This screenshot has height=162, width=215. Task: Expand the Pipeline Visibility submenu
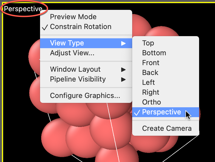click(78, 79)
